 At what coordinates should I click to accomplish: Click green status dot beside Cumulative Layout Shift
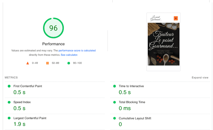click(114, 118)
